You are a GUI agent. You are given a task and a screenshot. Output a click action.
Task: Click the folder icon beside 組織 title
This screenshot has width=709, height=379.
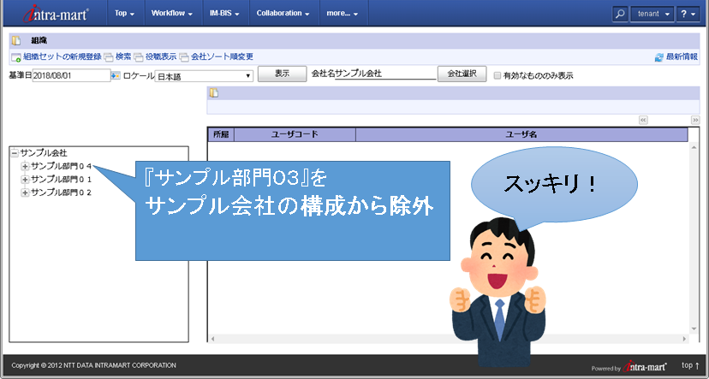point(16,41)
